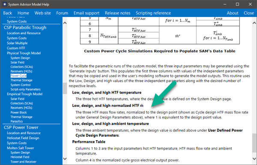257x165 pixels.
Task: Select Power Cycle in the topic tree
Action: (18, 76)
